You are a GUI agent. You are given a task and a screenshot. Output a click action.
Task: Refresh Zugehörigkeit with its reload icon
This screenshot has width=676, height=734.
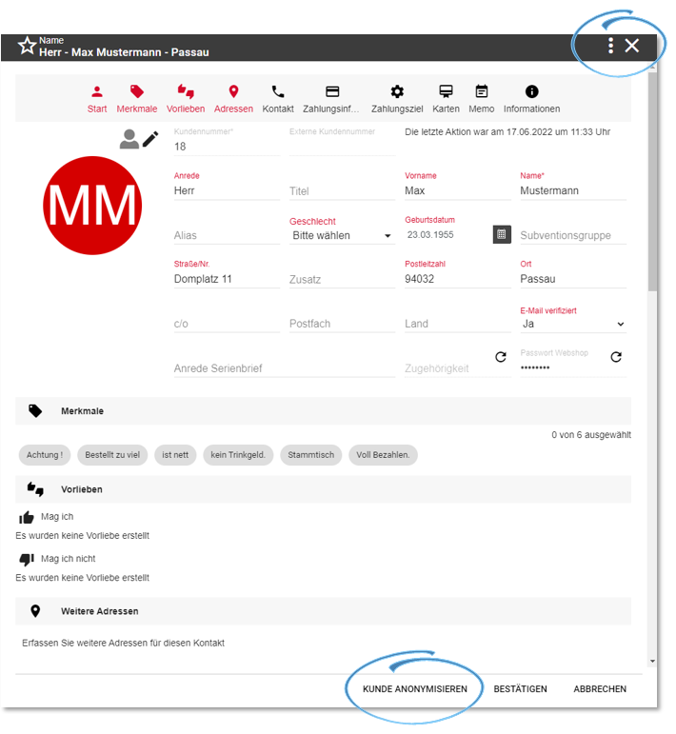501,357
